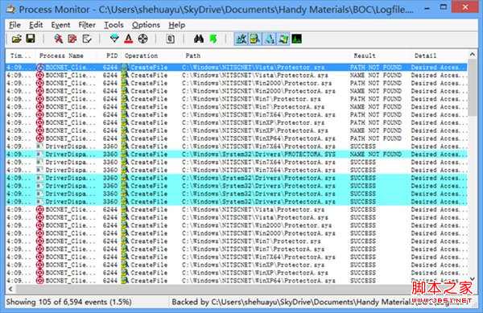
Task: Open the Filter menu
Action: point(87,25)
